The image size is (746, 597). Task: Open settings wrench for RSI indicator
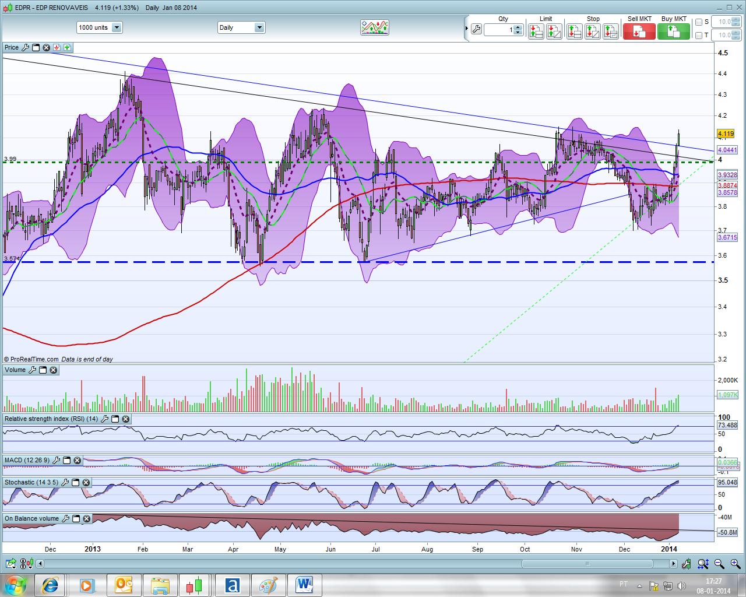tap(104, 419)
